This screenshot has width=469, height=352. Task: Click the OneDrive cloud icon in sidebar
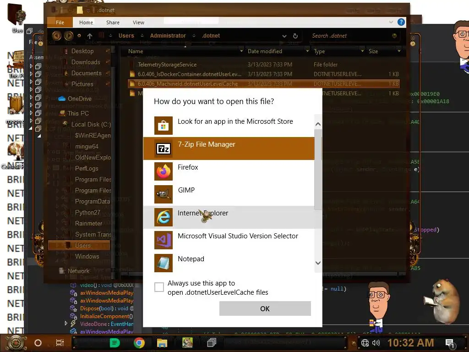pyautogui.click(x=62, y=99)
